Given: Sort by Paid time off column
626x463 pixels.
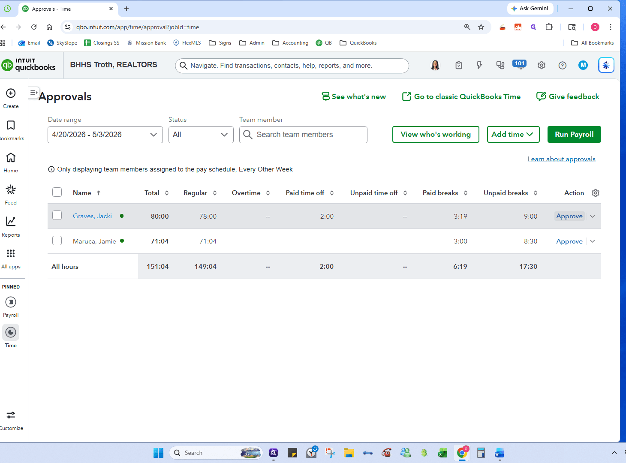Looking at the screenshot, I should 310,193.
